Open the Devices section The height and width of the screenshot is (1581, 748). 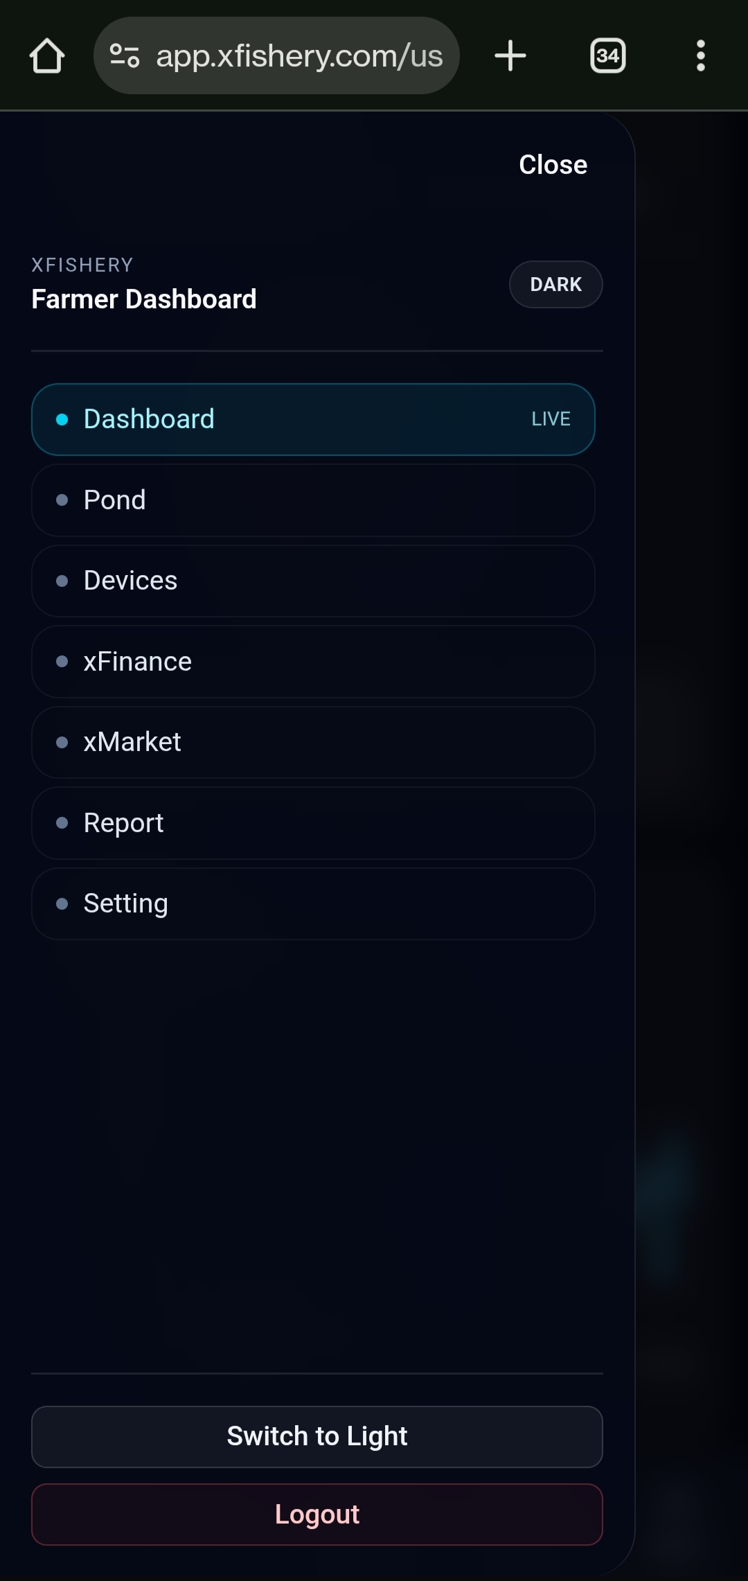(x=313, y=581)
